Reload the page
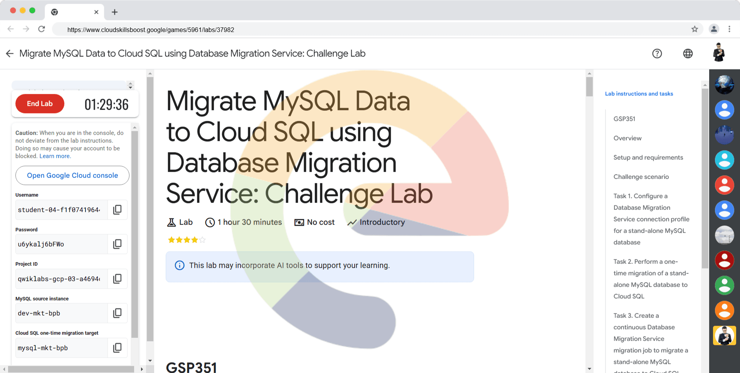The image size is (740, 373). pyautogui.click(x=42, y=29)
